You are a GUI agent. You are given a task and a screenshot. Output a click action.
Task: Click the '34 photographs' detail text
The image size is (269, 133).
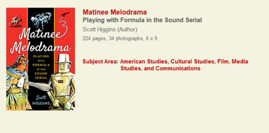pyautogui.click(x=126, y=38)
